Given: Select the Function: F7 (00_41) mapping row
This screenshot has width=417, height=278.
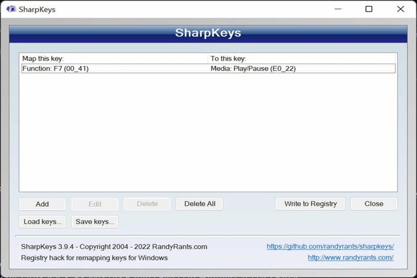Looking at the screenshot, I should 209,69.
